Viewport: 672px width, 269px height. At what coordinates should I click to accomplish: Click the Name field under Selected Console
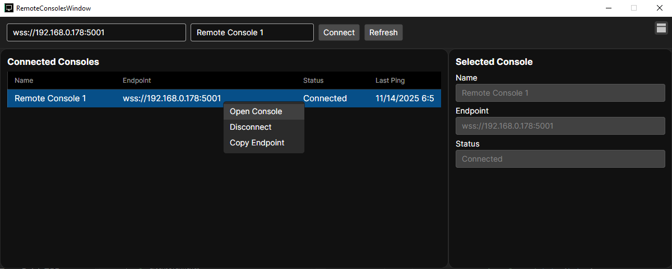(x=560, y=93)
